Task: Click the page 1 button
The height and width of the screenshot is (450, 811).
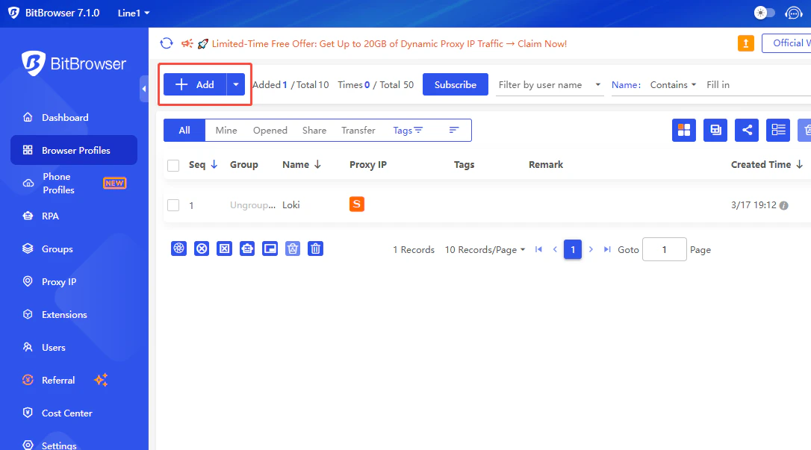Action: [573, 249]
